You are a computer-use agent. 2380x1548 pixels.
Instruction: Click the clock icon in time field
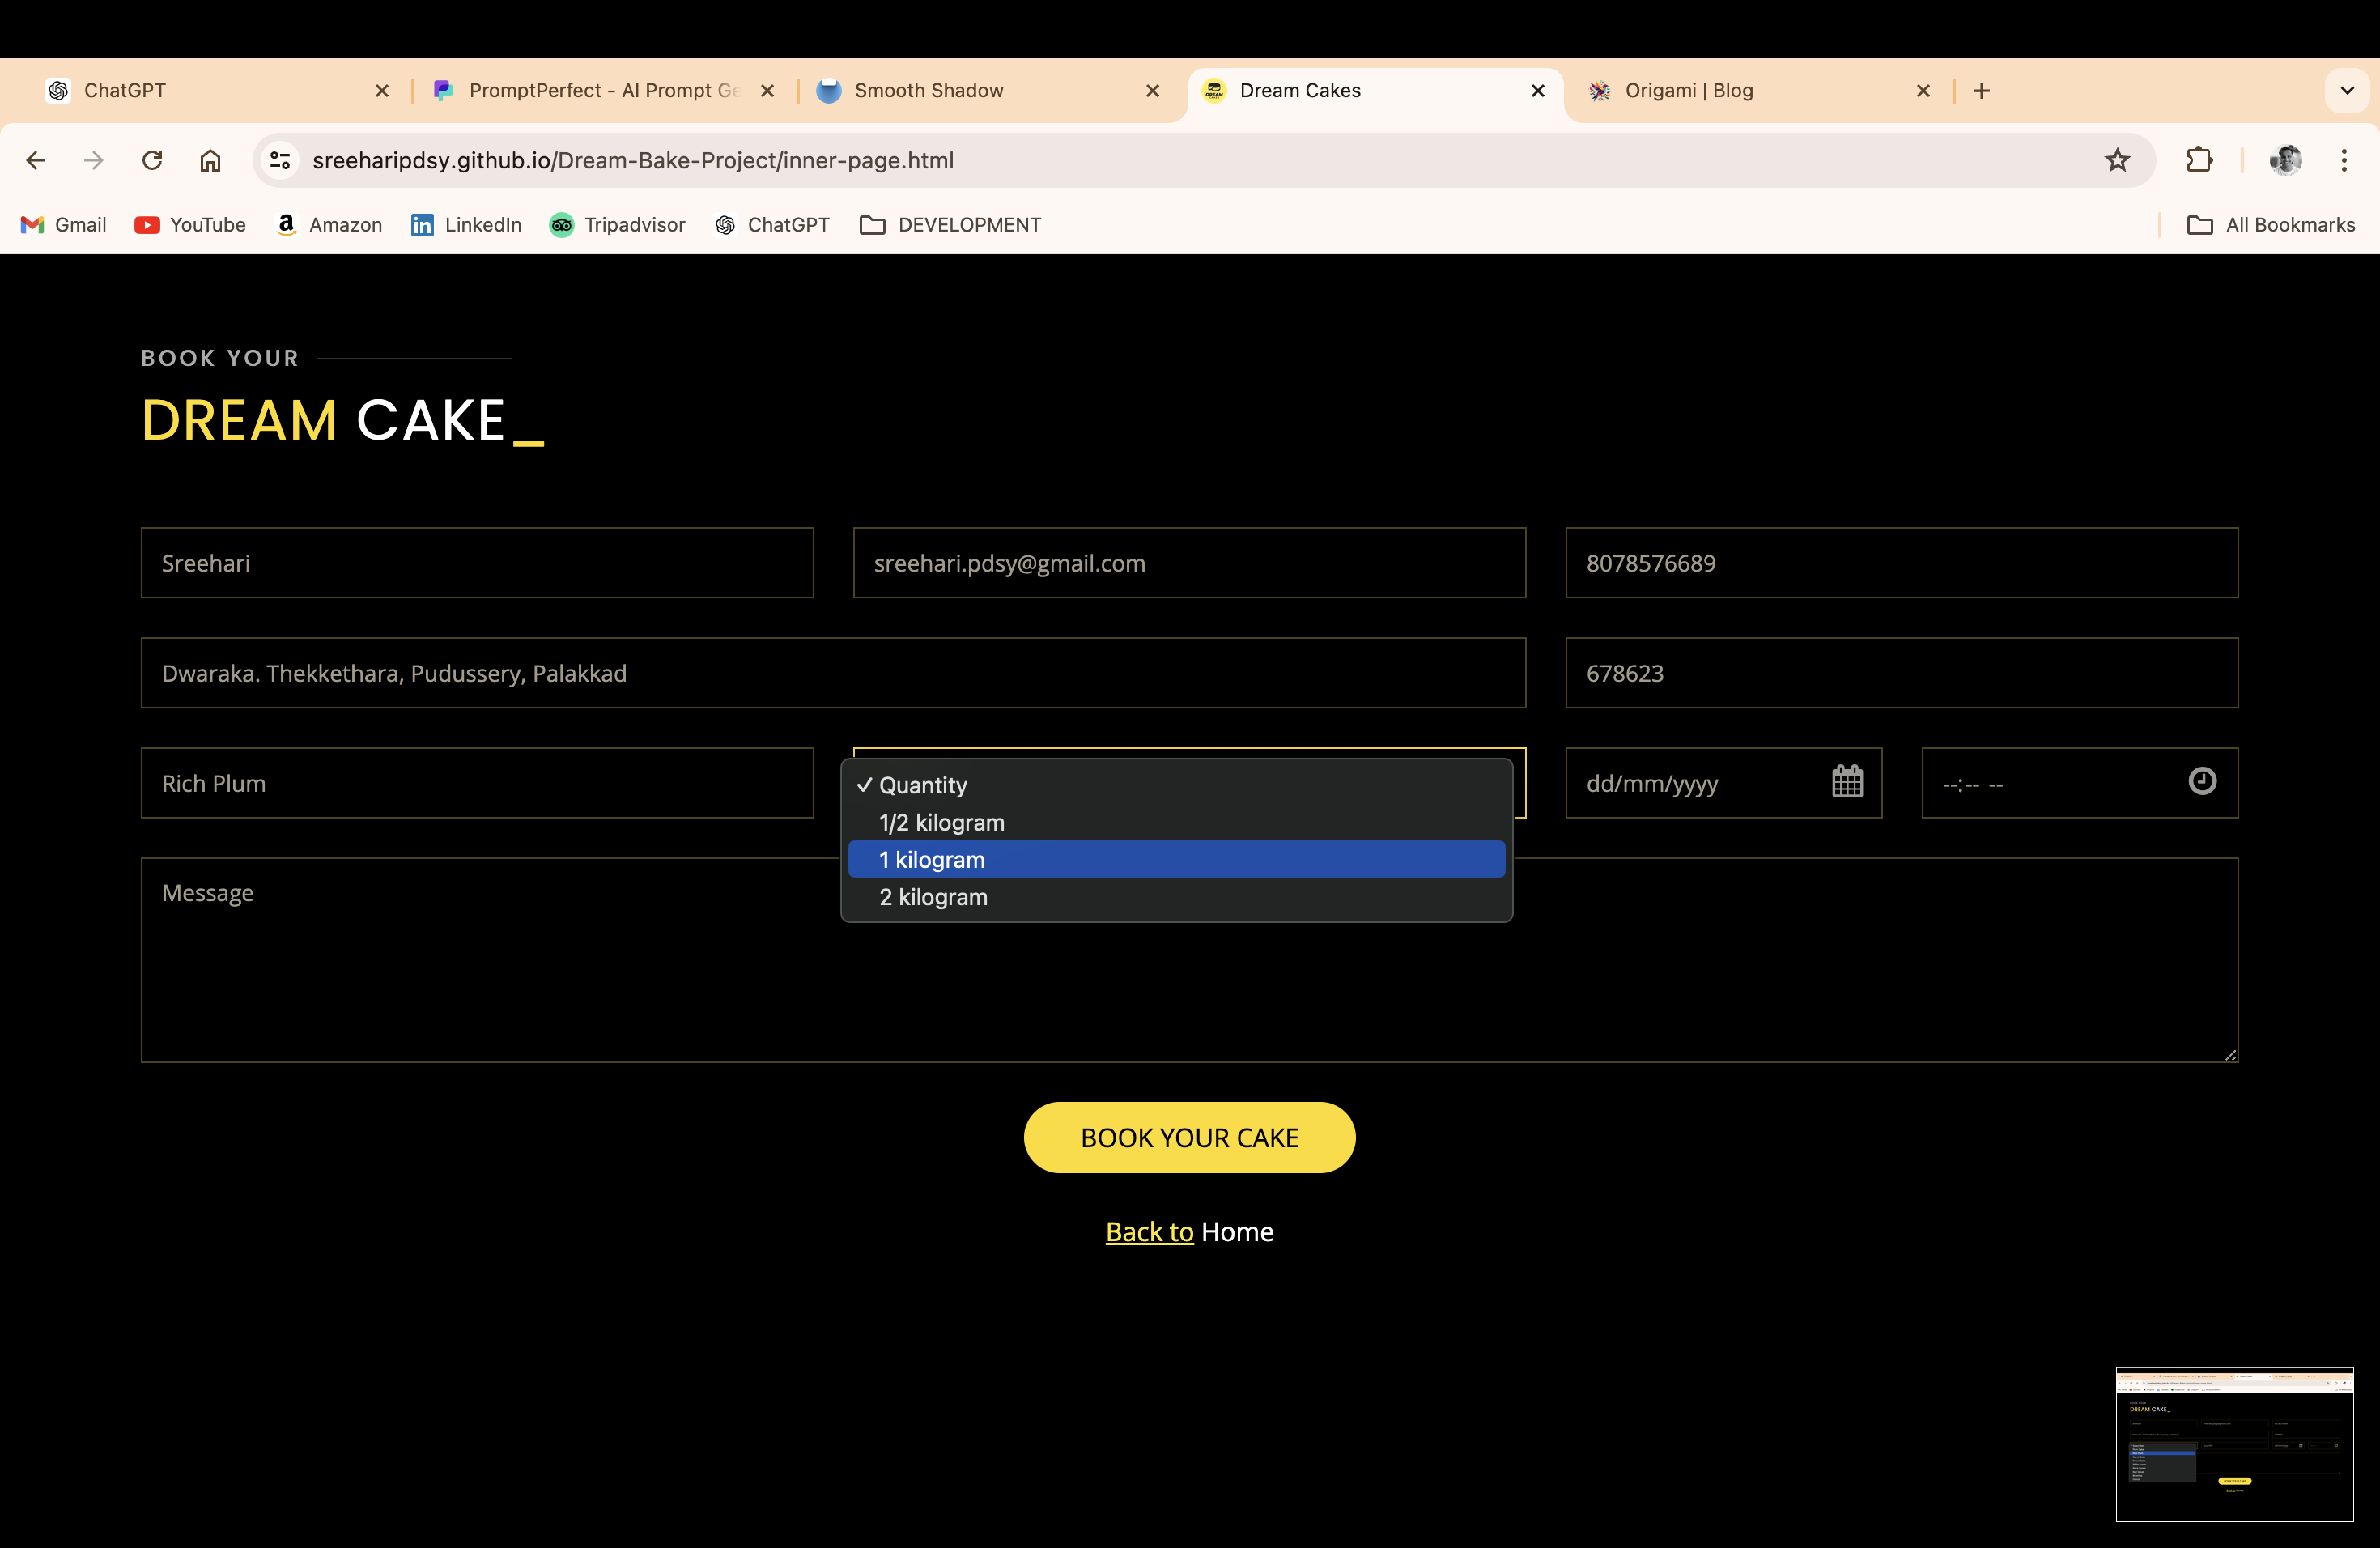2202,781
